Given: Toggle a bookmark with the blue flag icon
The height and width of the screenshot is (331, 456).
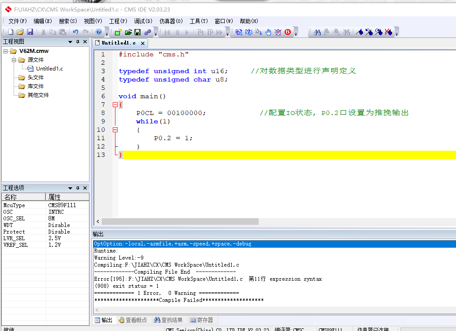Looking at the screenshot, I should pos(360,32).
